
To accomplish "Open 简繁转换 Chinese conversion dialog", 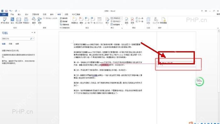I will click(x=64, y=24).
